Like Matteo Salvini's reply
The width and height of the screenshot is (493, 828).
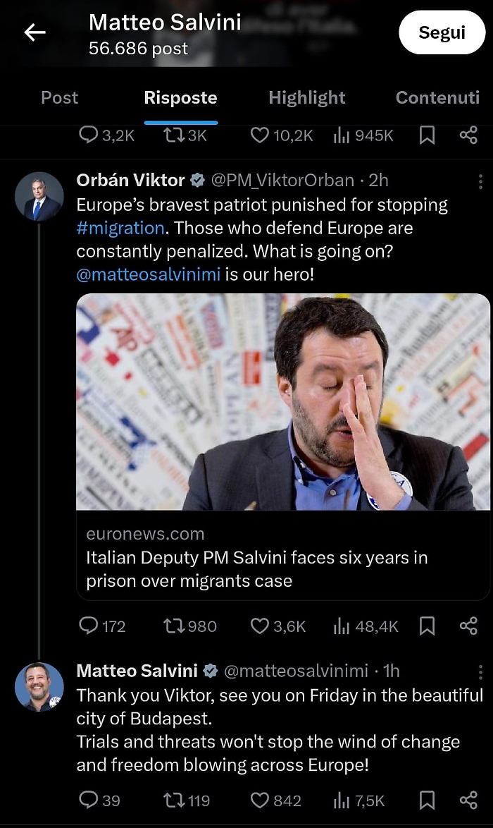[x=260, y=800]
